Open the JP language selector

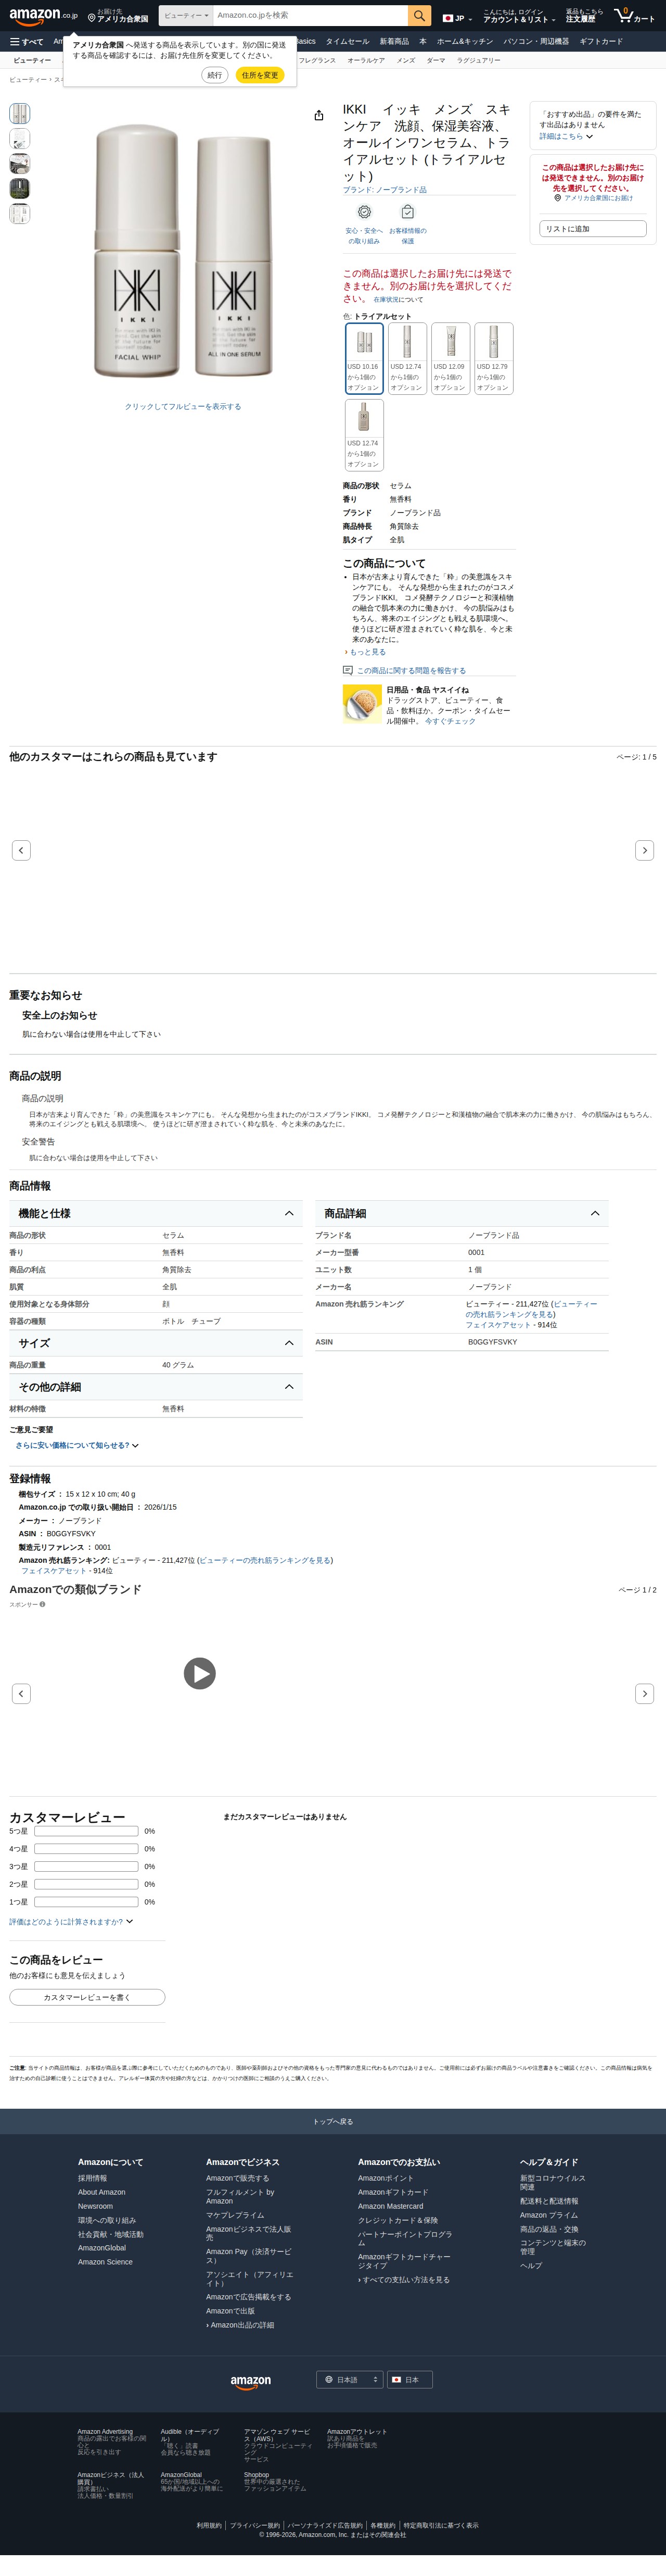click(457, 18)
